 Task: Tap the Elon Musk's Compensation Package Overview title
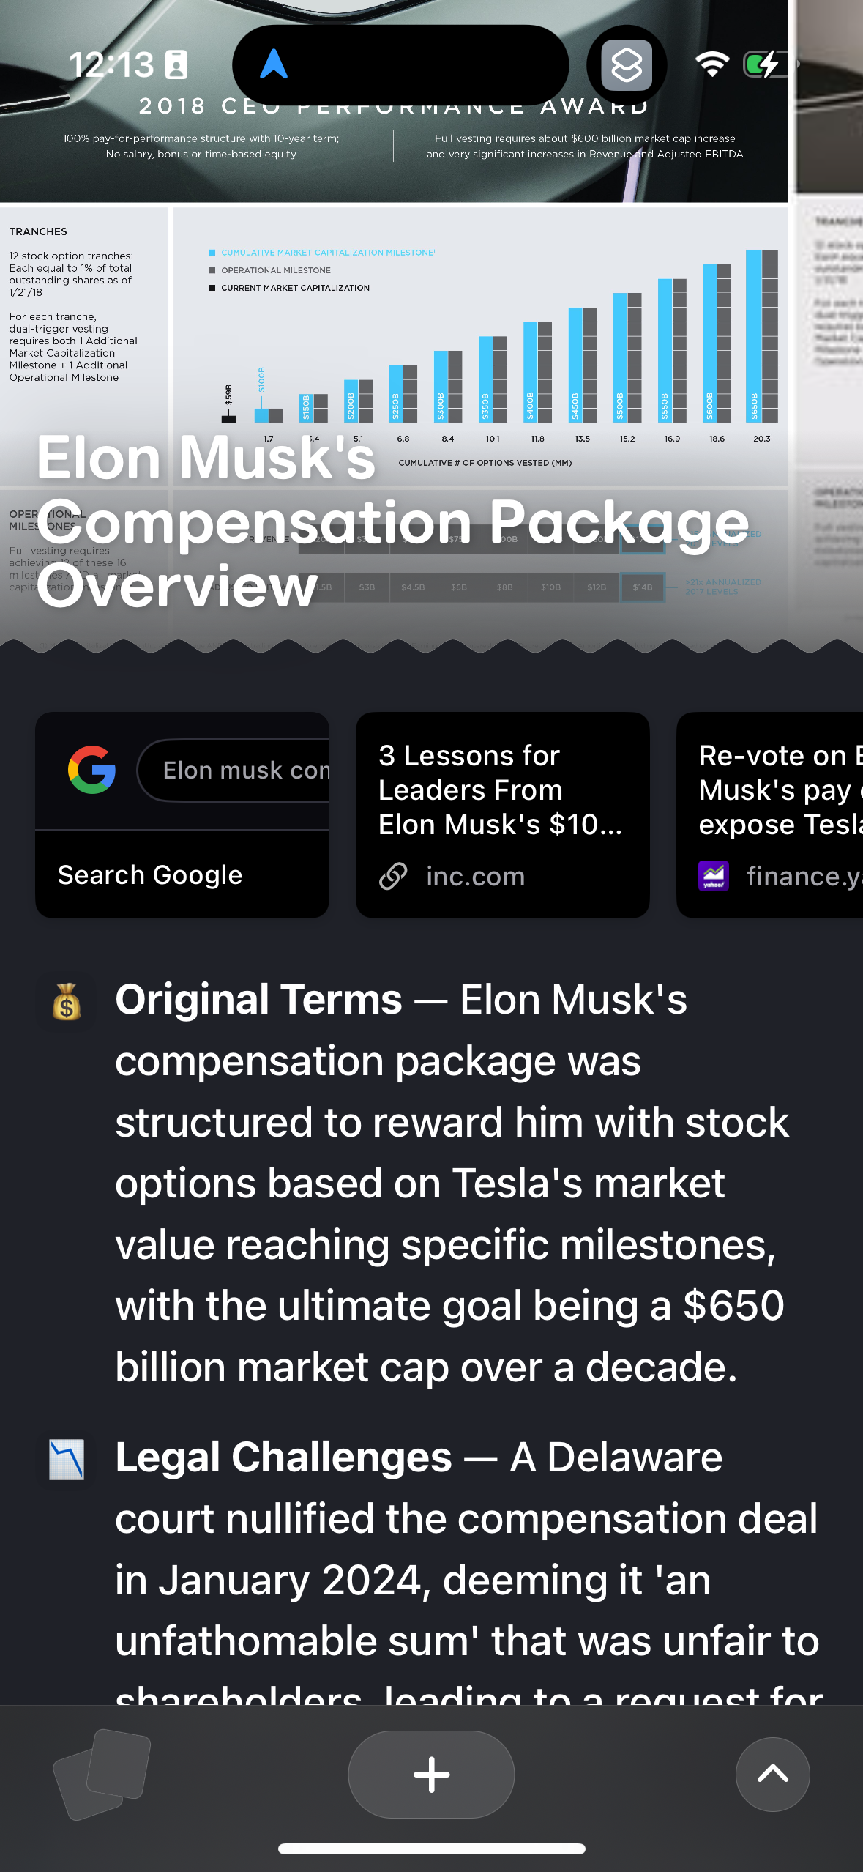click(393, 521)
